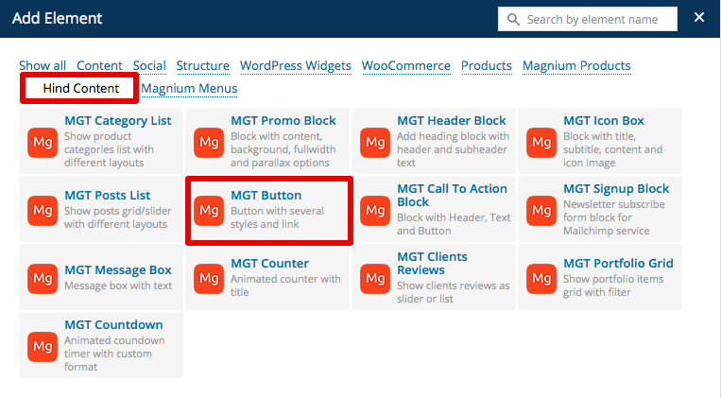The height and width of the screenshot is (398, 721).
Task: Show all elements filter
Action: pyautogui.click(x=43, y=66)
